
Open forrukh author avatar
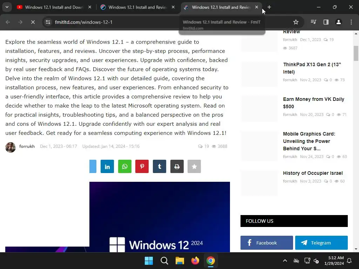click(x=11, y=147)
